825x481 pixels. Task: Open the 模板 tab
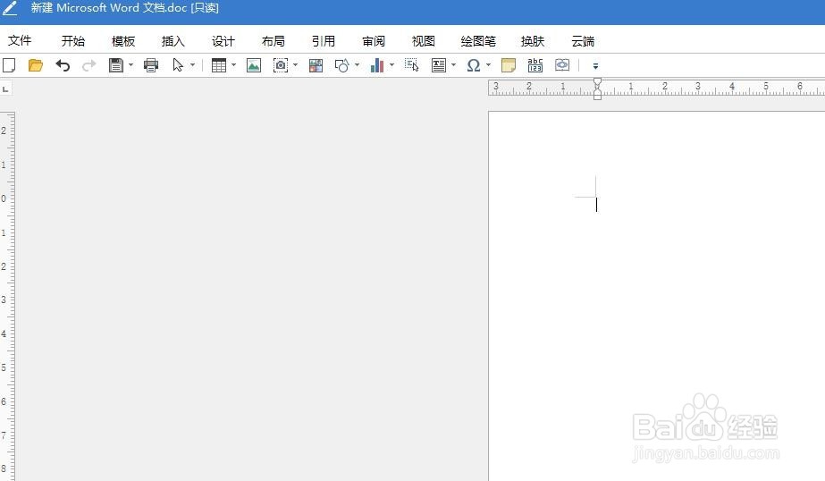[123, 40]
